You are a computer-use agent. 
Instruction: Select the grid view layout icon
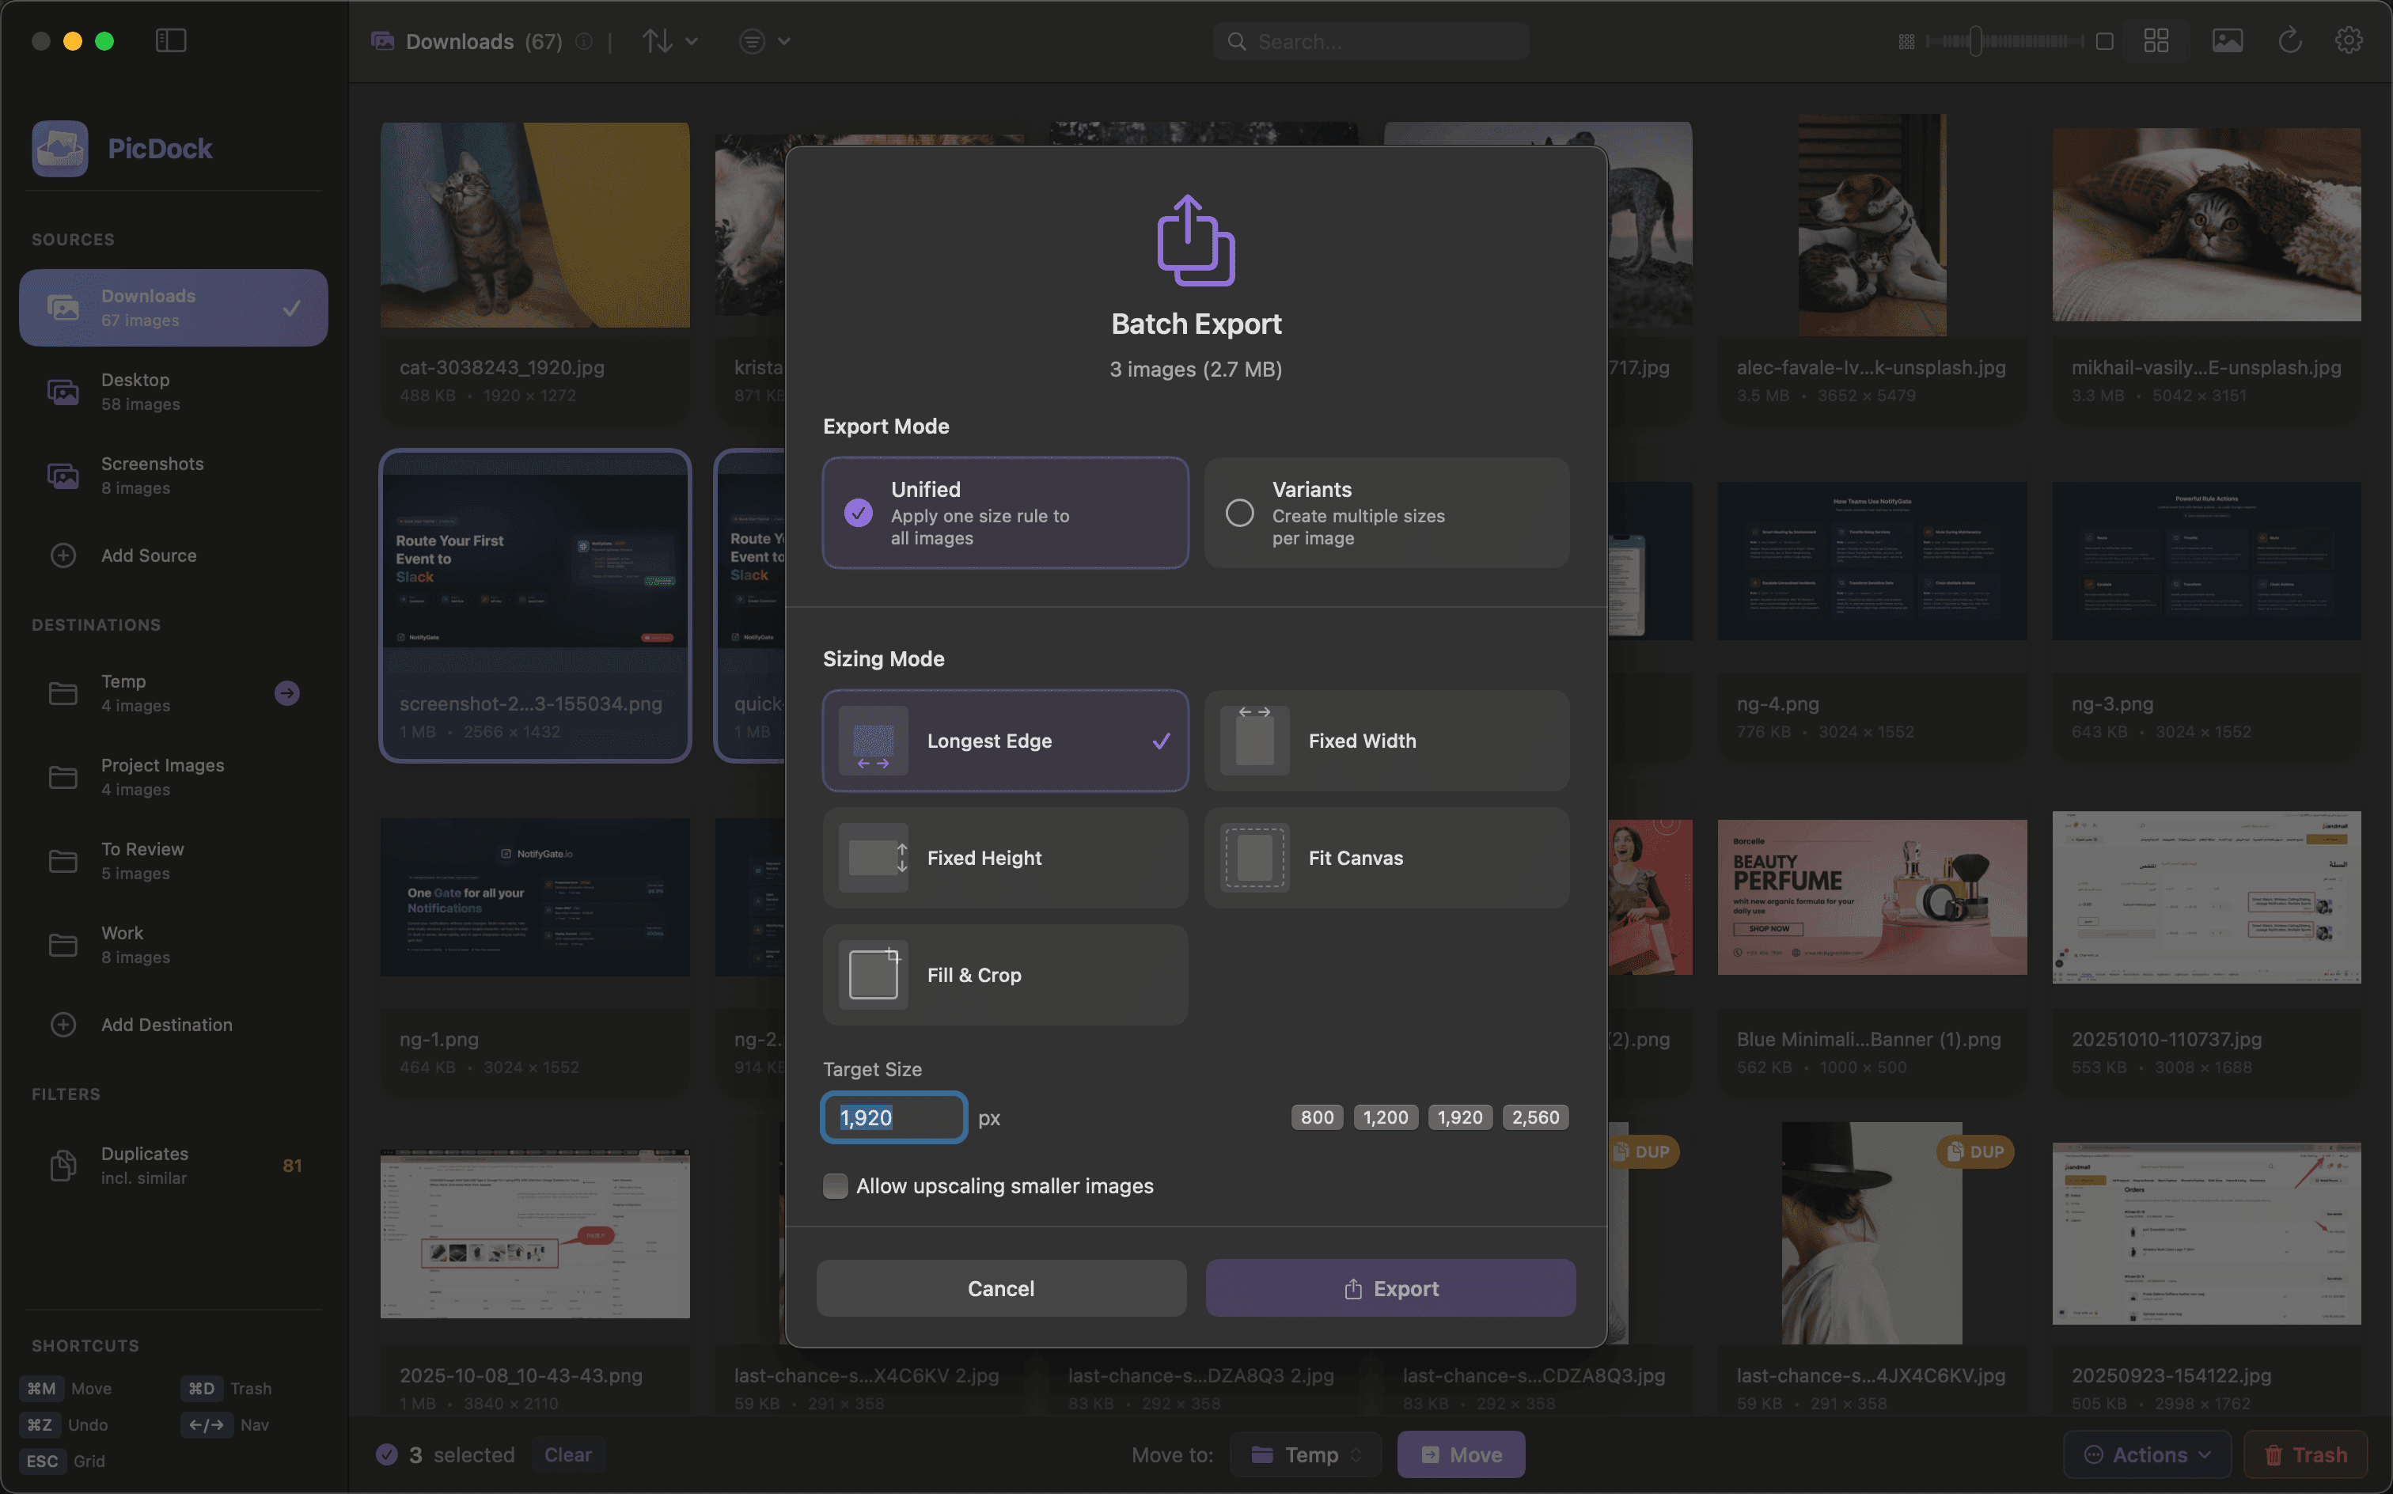2156,40
